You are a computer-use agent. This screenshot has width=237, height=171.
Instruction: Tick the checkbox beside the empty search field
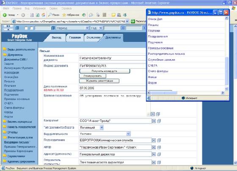(31, 28)
